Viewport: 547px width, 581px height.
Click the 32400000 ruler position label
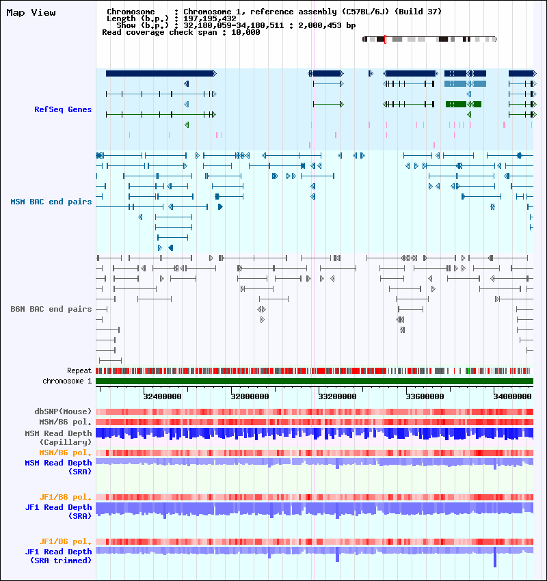coord(162,396)
